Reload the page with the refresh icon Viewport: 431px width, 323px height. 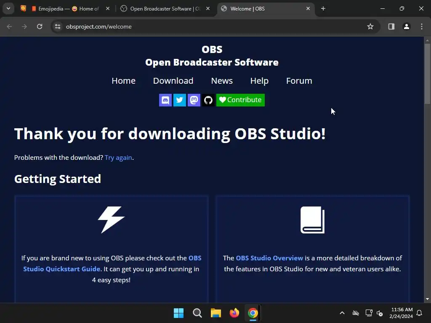pos(40,26)
